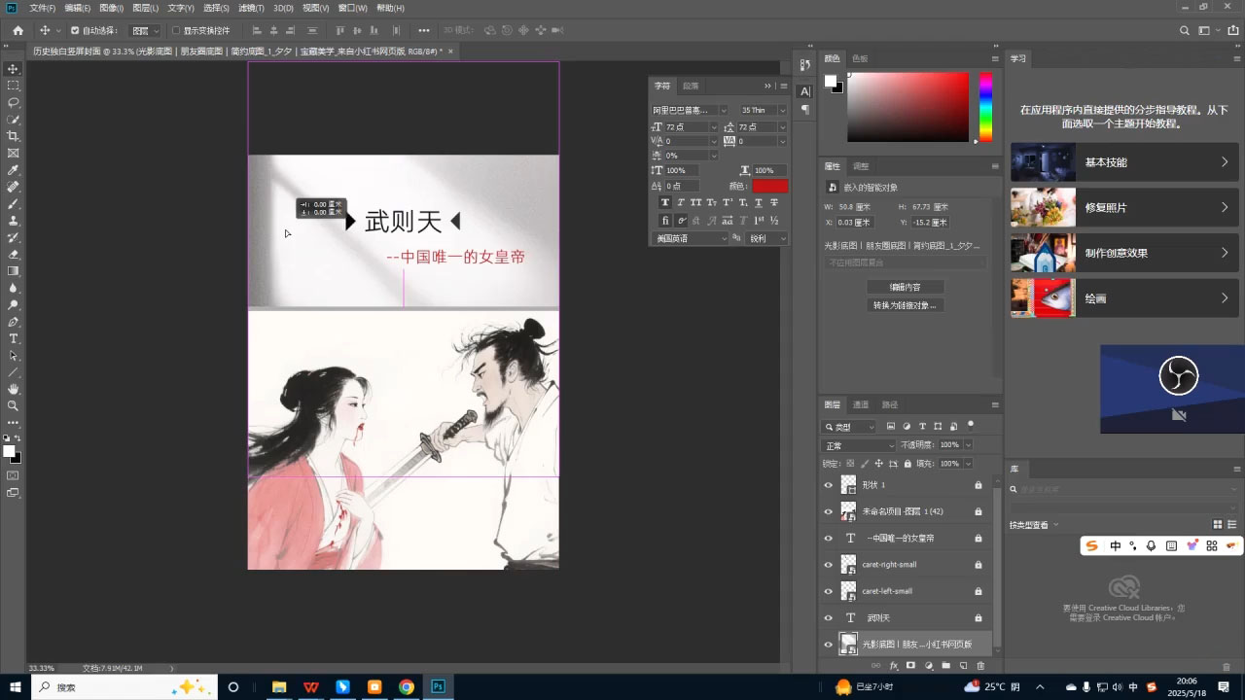Hide the caret-left-small layer
Screen dimensions: 1245x700
[x=829, y=591]
